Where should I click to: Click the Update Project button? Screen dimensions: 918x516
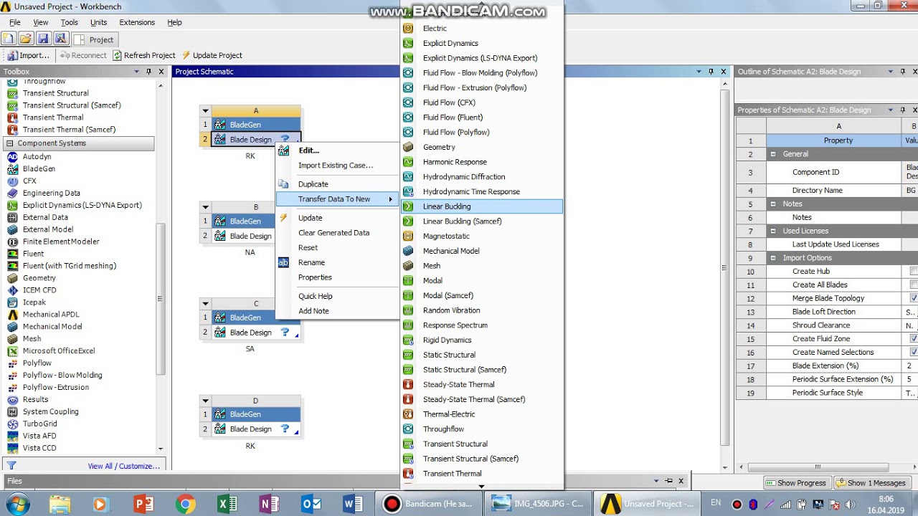[x=212, y=55]
